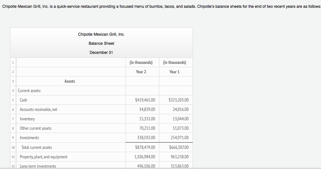Click Total current assets value $878,479.00
This screenshot has width=321, height=169.
145,147
